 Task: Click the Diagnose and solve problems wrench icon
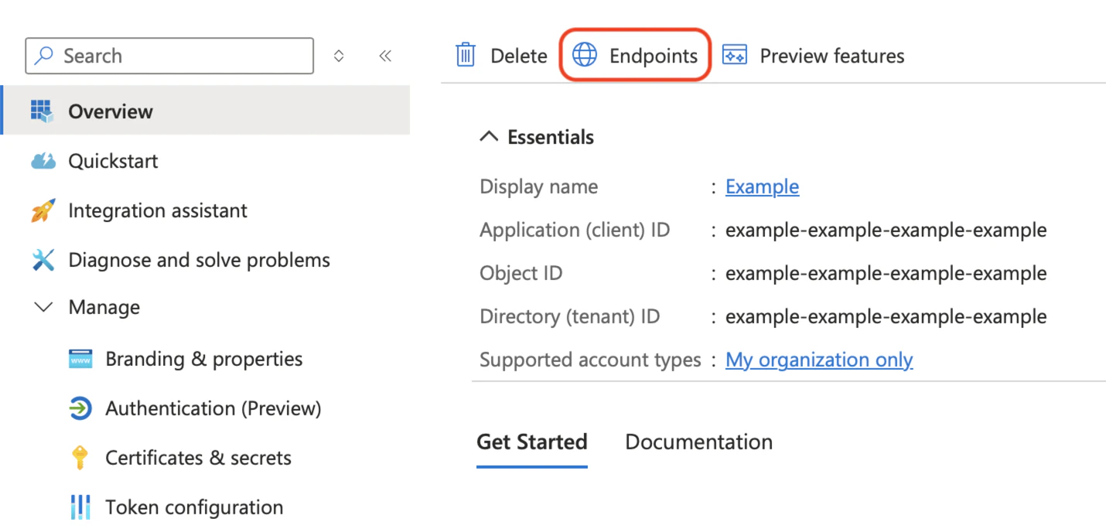(x=43, y=259)
